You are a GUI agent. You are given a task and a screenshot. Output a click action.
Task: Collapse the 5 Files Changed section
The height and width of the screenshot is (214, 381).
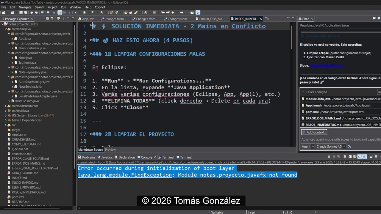[303, 92]
